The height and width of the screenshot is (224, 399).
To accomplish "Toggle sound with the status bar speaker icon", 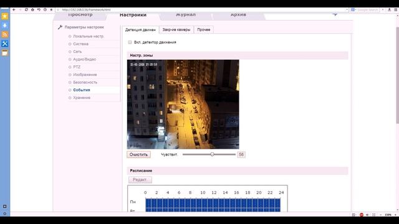I will click(367, 215).
